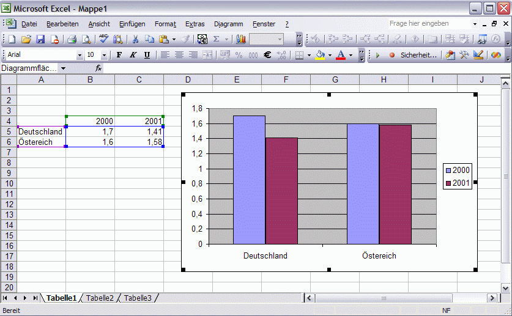Click the Euro currency format icon
This screenshot has width=512, height=316.
[x=267, y=55]
